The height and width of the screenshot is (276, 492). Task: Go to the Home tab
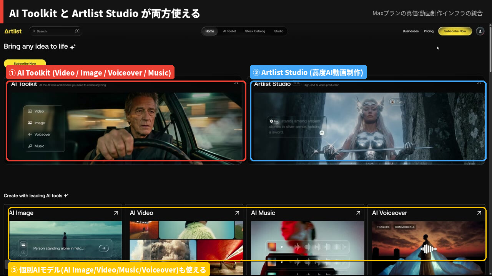pyautogui.click(x=209, y=31)
